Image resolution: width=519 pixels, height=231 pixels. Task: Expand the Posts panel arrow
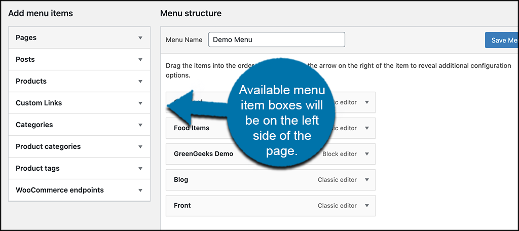click(x=140, y=60)
